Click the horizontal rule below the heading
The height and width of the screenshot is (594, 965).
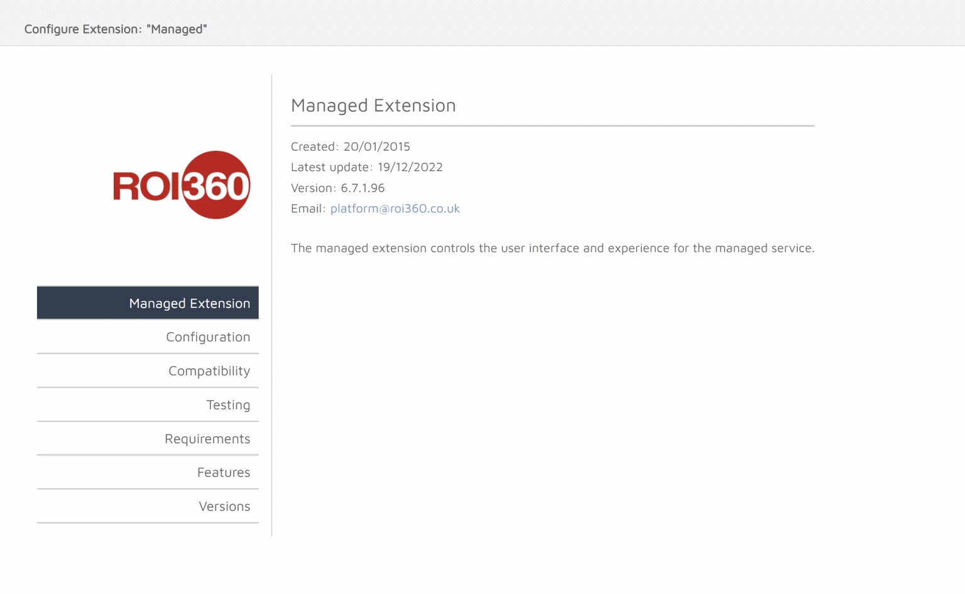pos(552,126)
